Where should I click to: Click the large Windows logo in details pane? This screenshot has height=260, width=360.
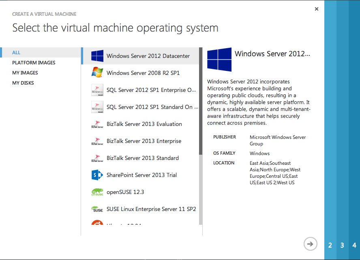point(219,60)
